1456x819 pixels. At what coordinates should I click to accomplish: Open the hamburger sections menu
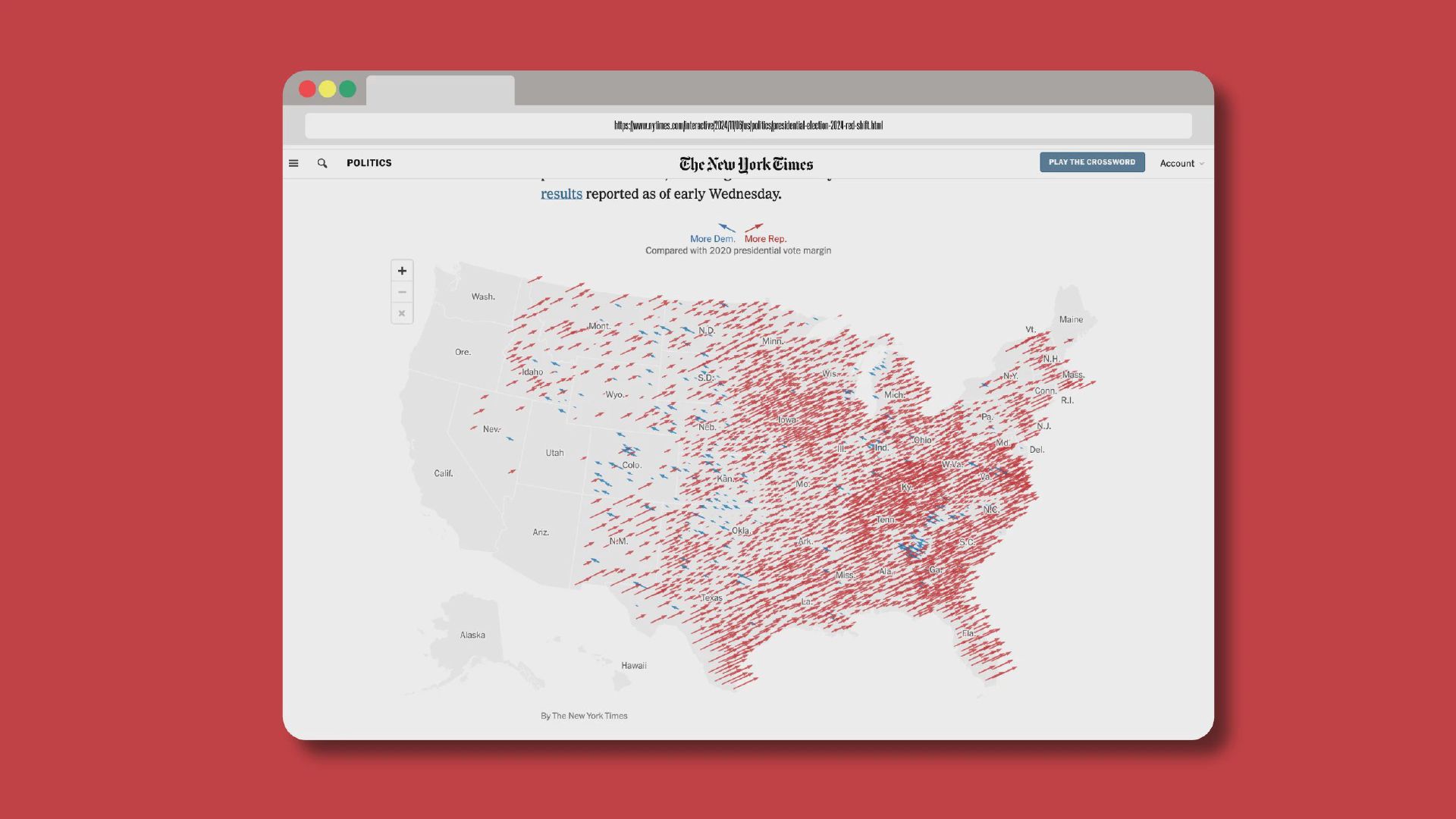pos(293,163)
